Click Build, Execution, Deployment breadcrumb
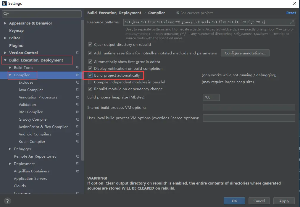300x207 pixels. click(114, 13)
